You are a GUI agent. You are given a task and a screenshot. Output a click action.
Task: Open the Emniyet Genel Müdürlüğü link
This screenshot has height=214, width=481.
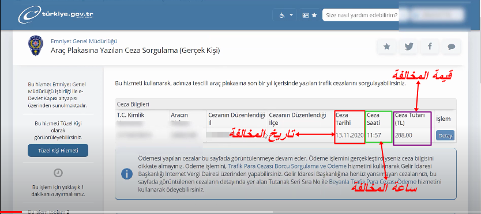pyautogui.click(x=84, y=41)
